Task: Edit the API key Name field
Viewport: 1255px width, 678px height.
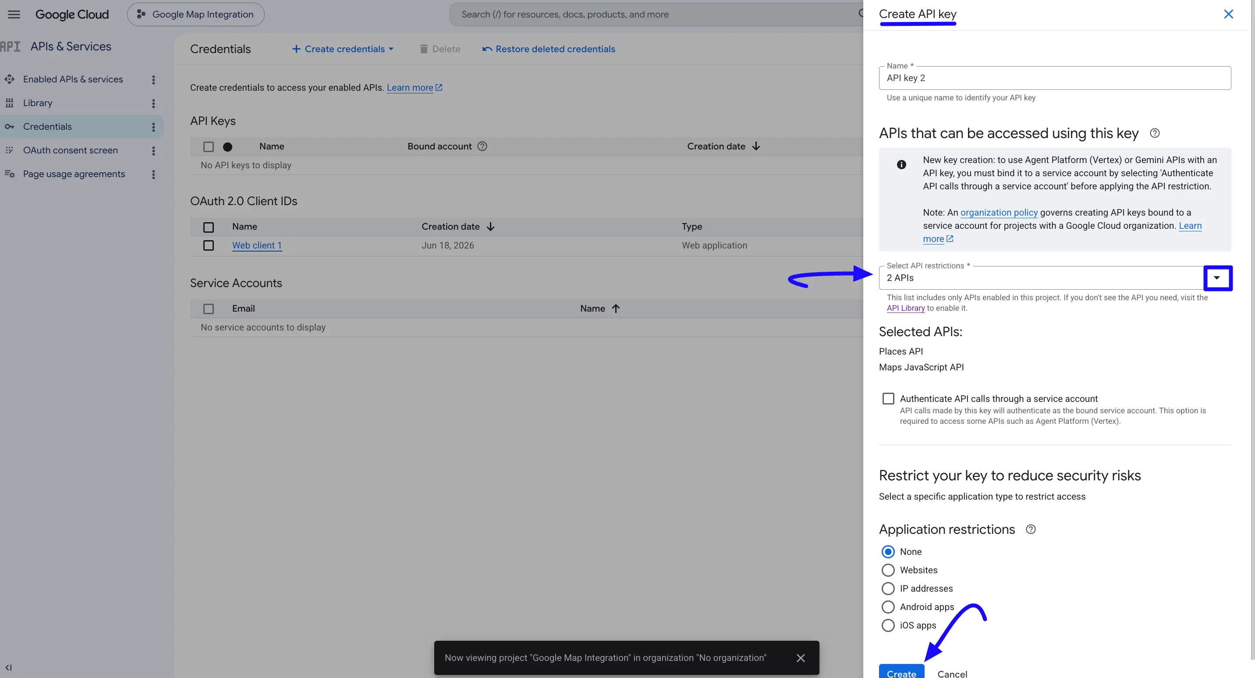Action: pyautogui.click(x=1055, y=78)
